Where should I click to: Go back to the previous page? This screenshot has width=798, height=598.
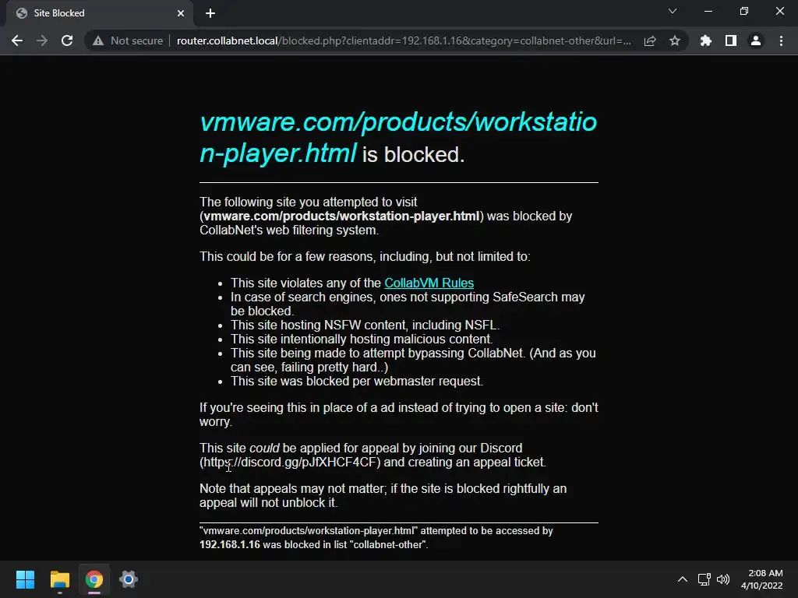click(17, 40)
